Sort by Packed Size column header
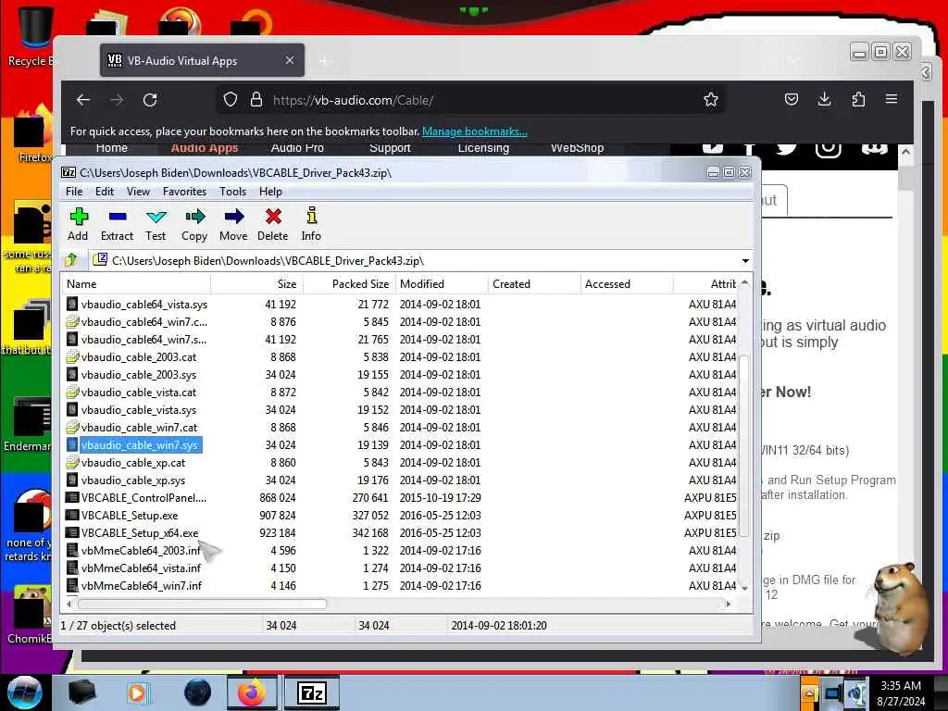This screenshot has height=711, width=948. pyautogui.click(x=349, y=284)
